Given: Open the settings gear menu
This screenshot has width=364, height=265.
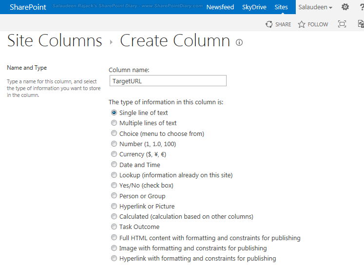Looking at the screenshot, I should [345, 7].
